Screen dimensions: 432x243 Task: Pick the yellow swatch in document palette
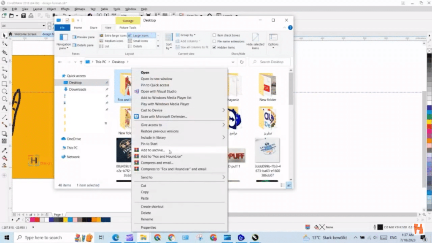point(65,220)
